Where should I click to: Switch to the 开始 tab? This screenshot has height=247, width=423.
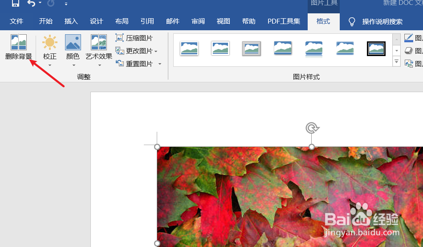45,21
